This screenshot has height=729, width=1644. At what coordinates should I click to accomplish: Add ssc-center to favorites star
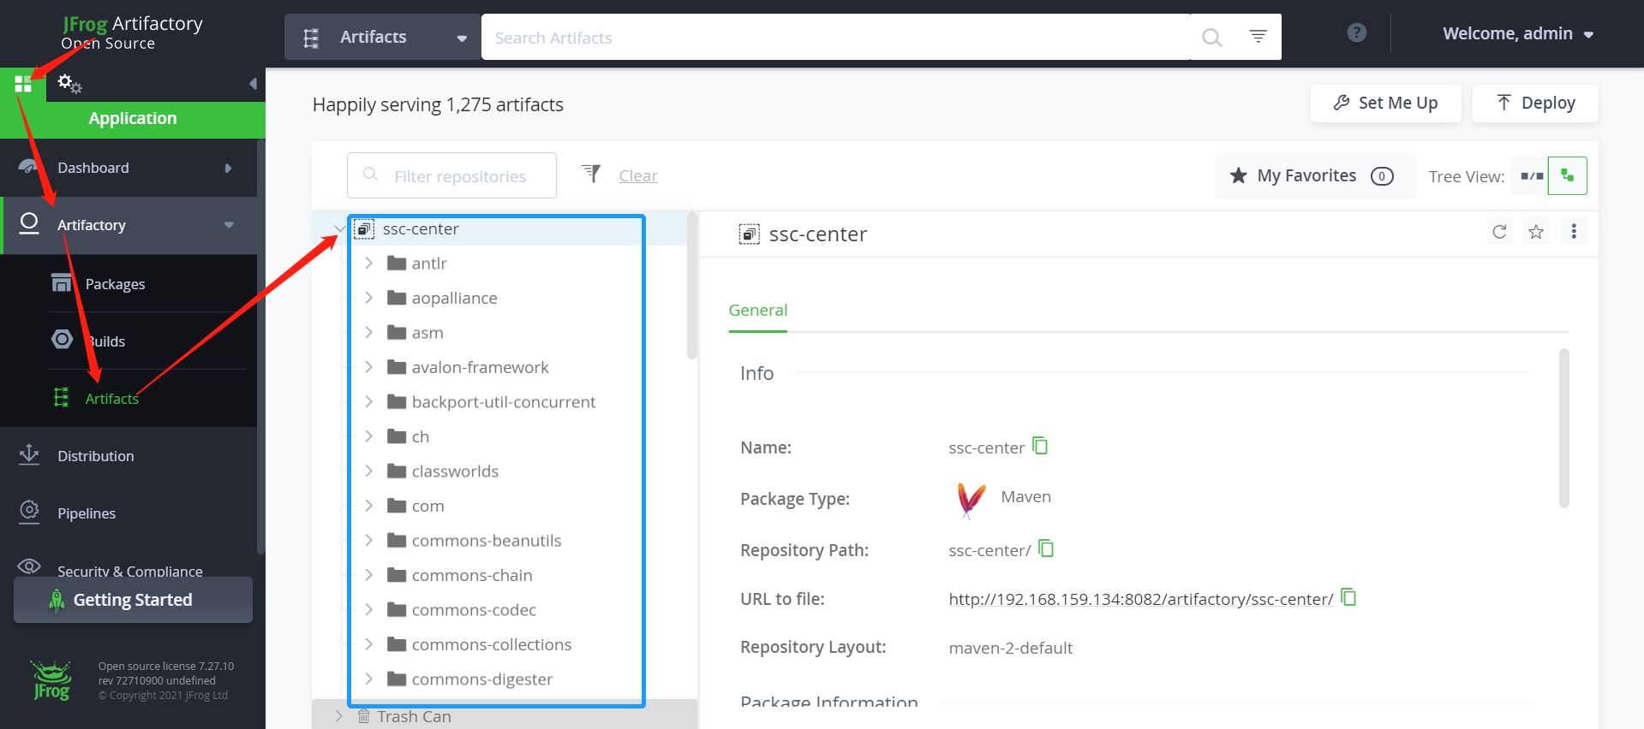click(1536, 232)
